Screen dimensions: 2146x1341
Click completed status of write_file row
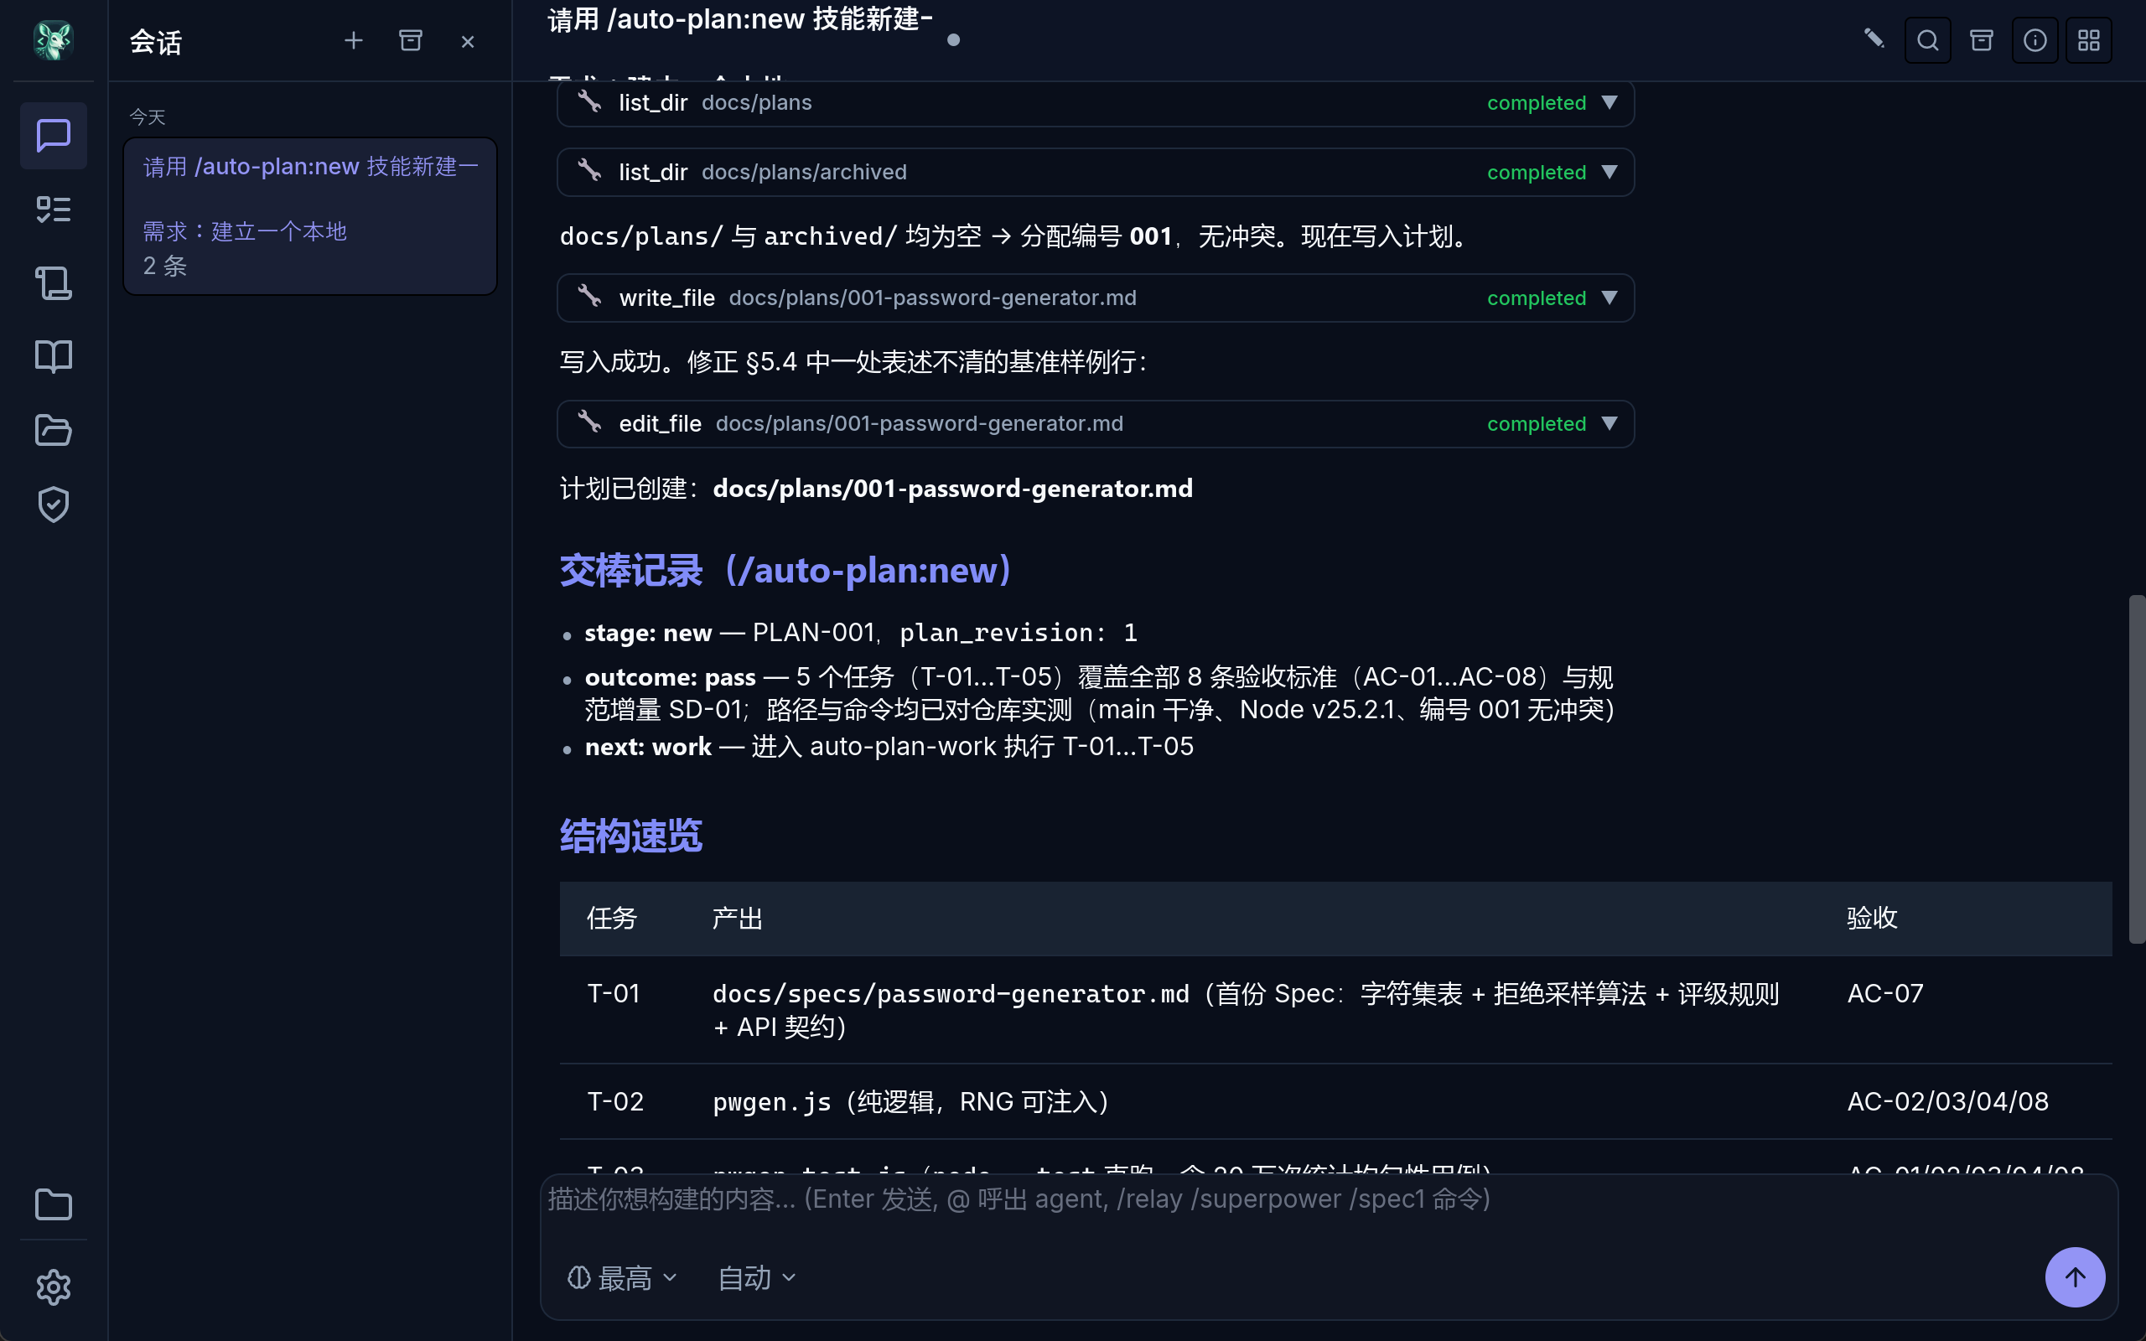coord(1537,298)
